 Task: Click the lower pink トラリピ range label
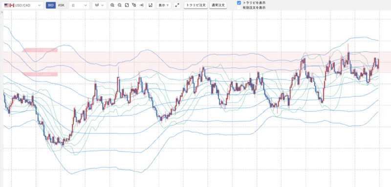(40, 74)
